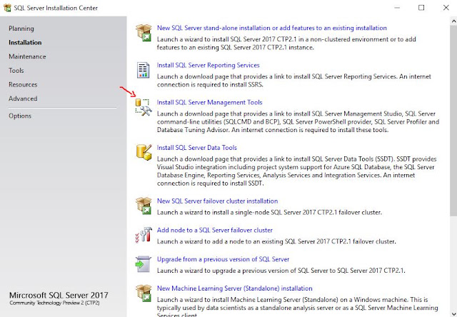Open the Options section
Viewport: 457px width, 317px height.
(20, 116)
